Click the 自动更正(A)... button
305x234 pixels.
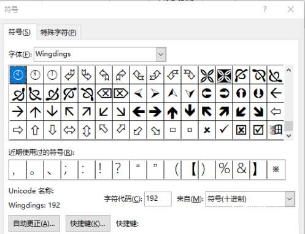(34, 224)
